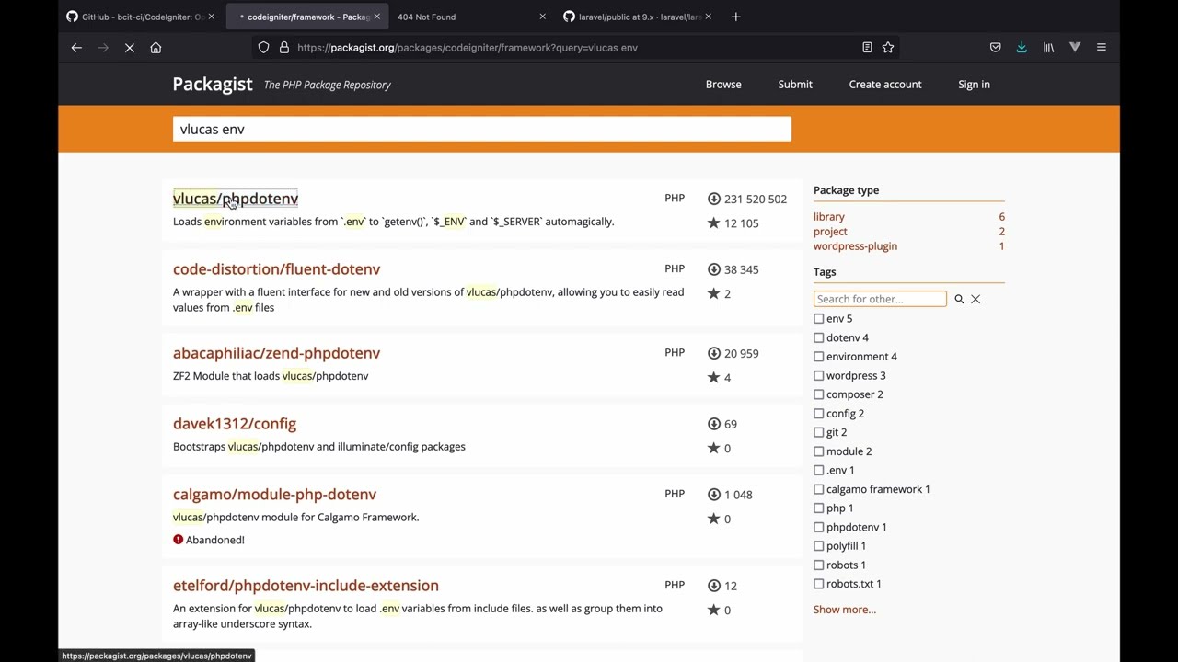This screenshot has height=662, width=1178.
Task: Check the 'robots.txt 1' tag checkbox
Action: (819, 584)
